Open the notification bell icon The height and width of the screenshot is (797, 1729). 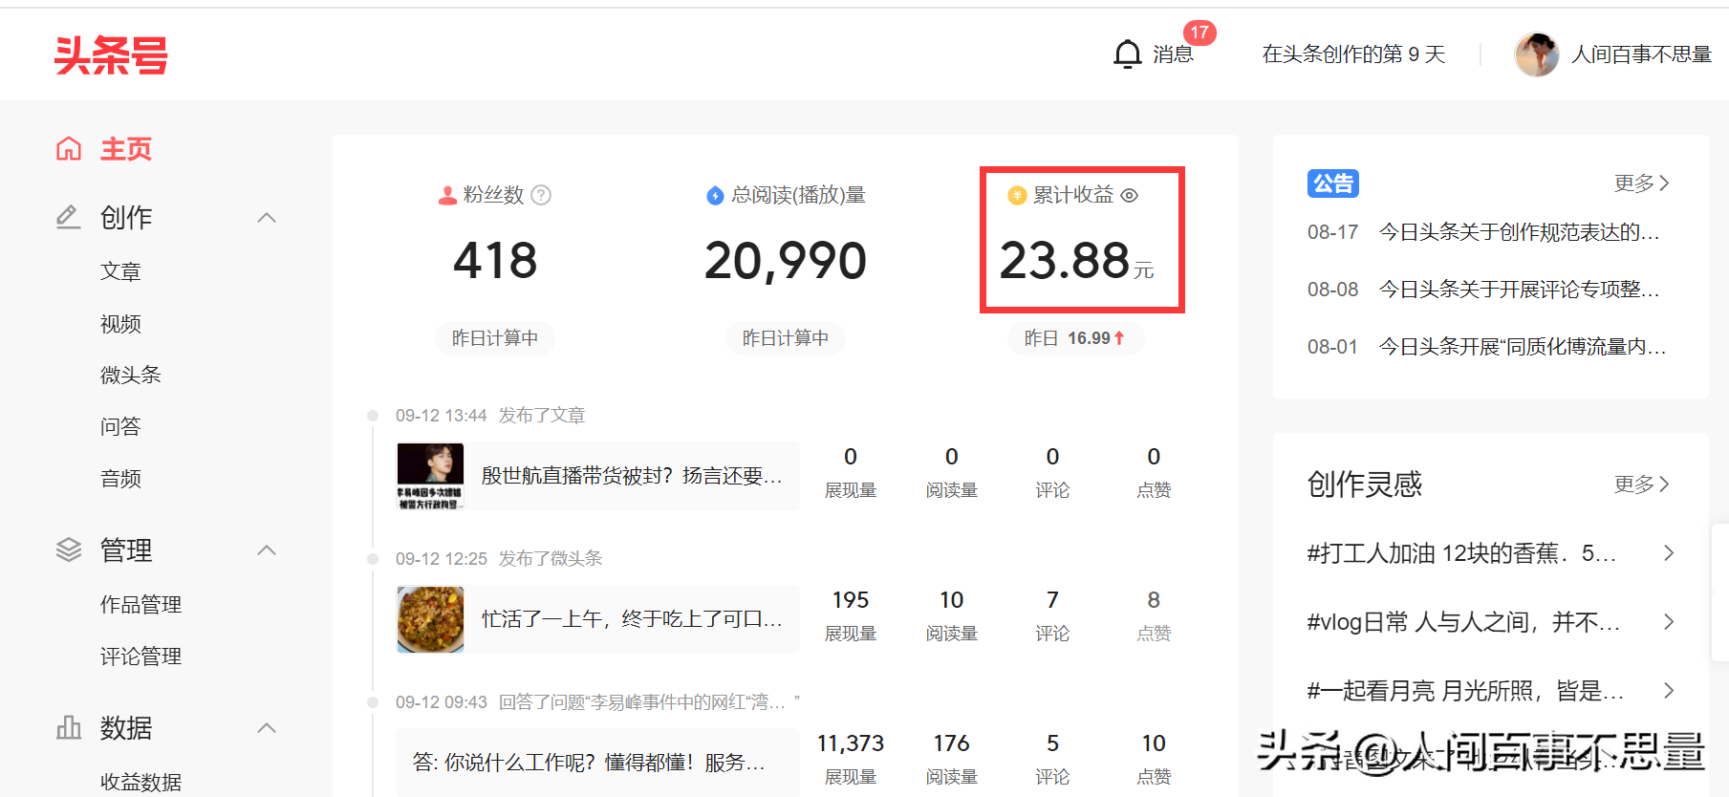tap(1128, 54)
